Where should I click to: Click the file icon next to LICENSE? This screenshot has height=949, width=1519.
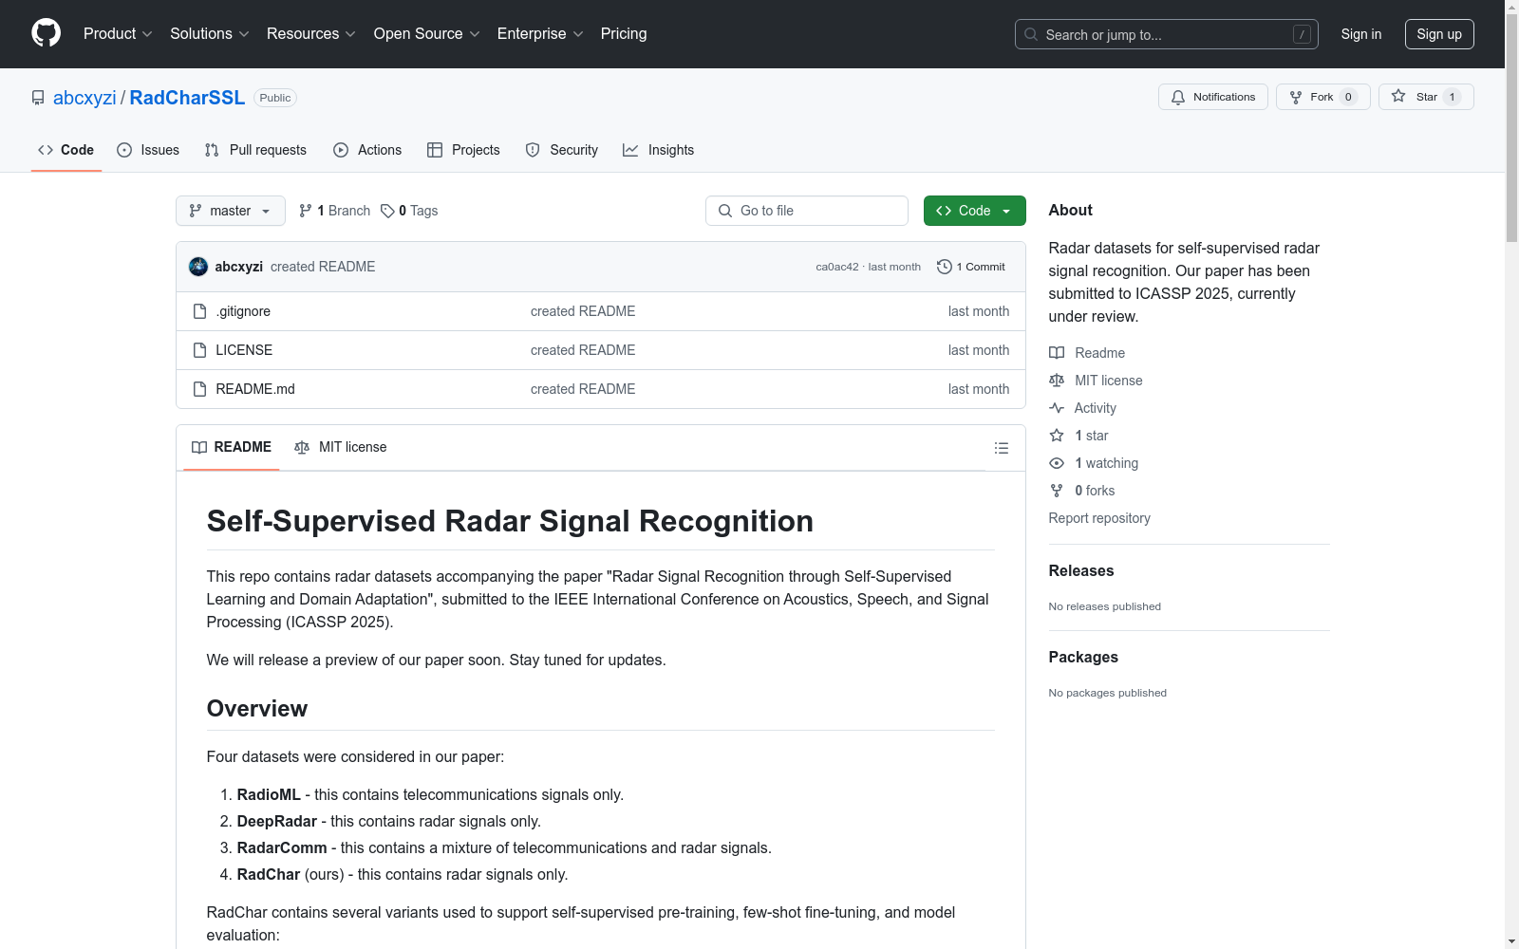[199, 350]
